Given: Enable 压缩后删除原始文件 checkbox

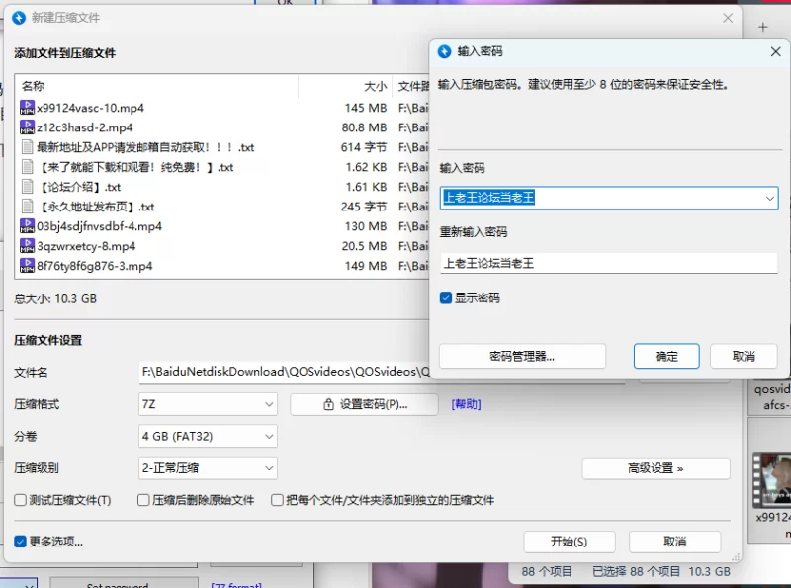Looking at the screenshot, I should [143, 500].
